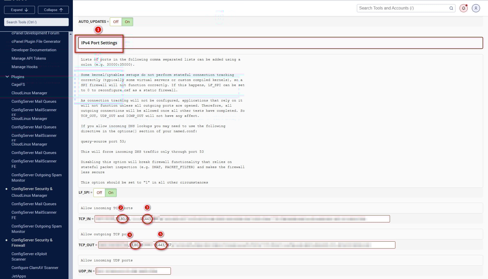Click the sidebar scroll up arrow
Viewport: 488px width, 279px height.
71,34
